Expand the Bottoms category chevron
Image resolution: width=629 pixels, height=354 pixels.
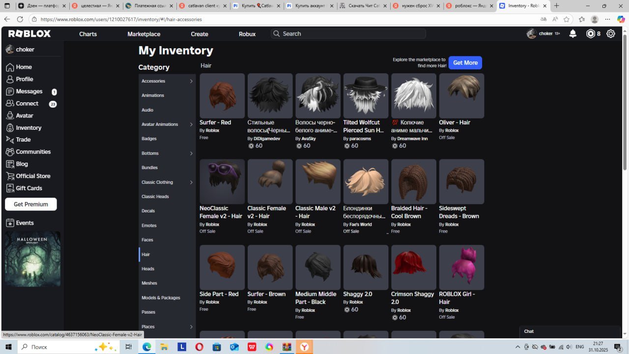coord(191,153)
